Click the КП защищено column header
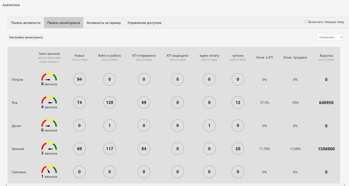 point(177,56)
